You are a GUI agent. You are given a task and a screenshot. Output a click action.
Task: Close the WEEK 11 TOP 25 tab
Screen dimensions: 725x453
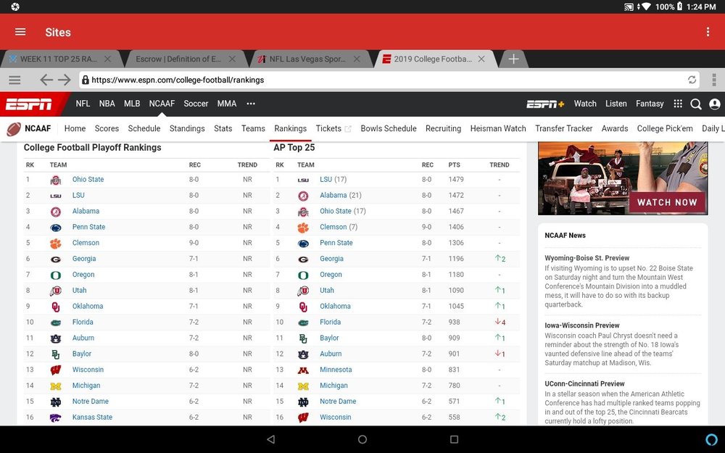pyautogui.click(x=107, y=59)
